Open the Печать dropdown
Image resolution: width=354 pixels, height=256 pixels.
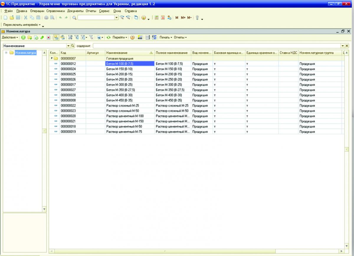(166, 37)
